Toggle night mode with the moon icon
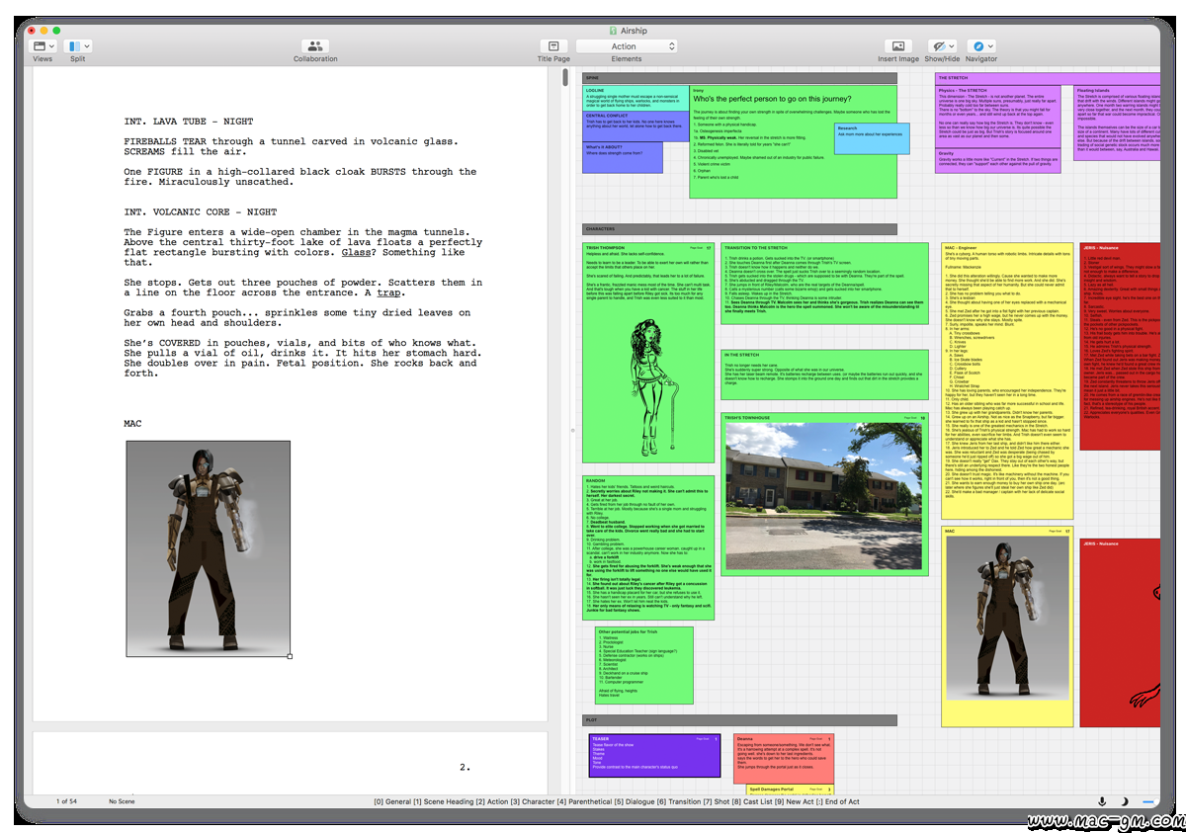1186x833 pixels. click(1125, 801)
